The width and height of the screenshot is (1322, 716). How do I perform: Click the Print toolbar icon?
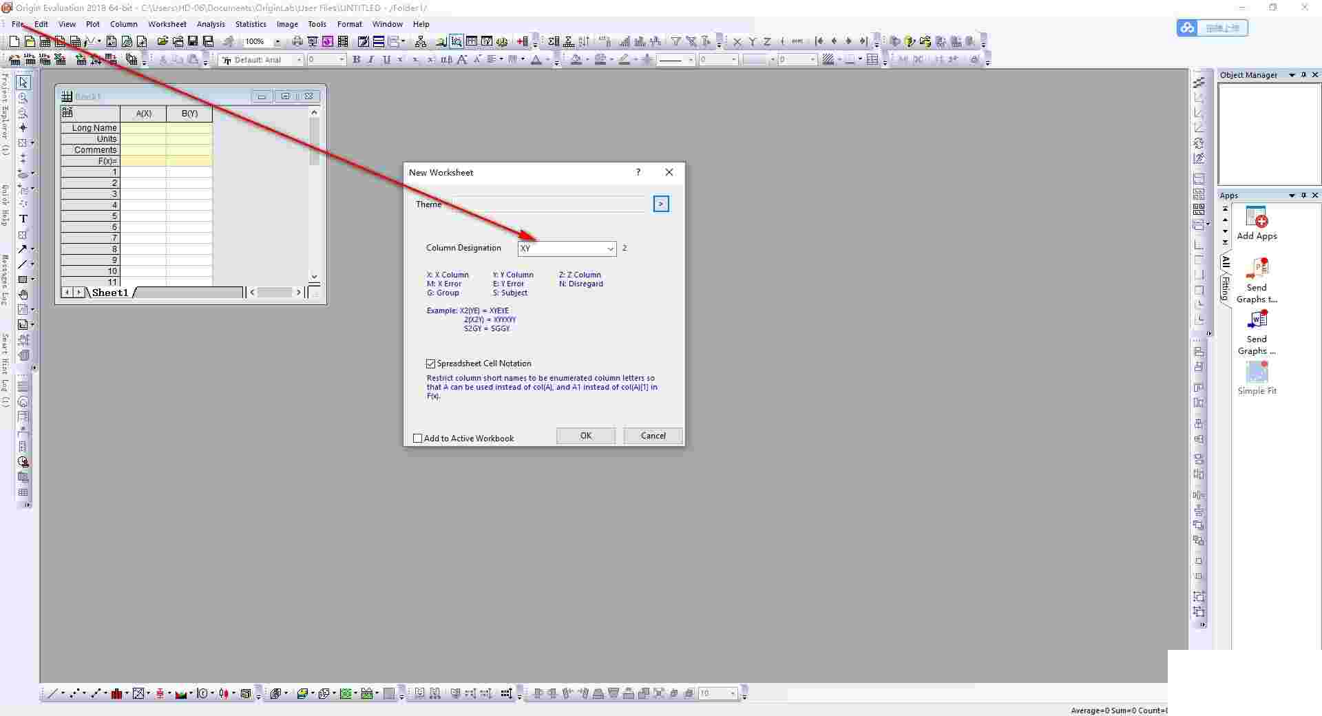coord(297,42)
